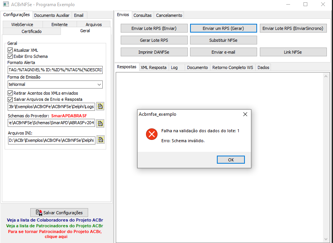Select the Certificado sub-tab
This screenshot has height=243, width=333.
pos(32,31)
